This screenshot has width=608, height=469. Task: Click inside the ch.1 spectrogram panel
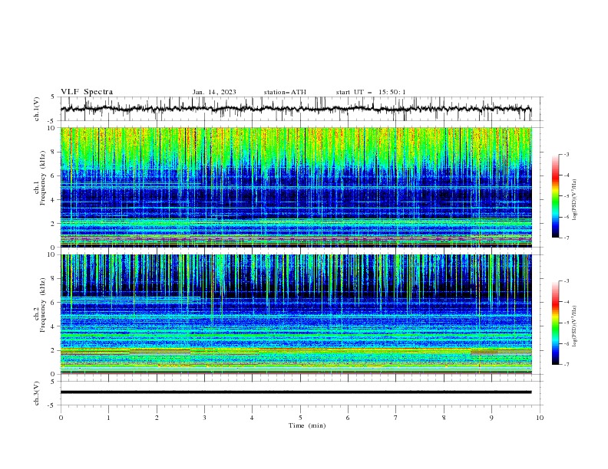pos(296,187)
